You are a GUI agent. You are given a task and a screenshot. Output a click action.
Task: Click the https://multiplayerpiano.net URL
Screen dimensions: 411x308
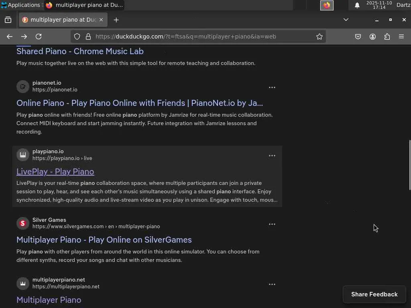[x=66, y=286]
